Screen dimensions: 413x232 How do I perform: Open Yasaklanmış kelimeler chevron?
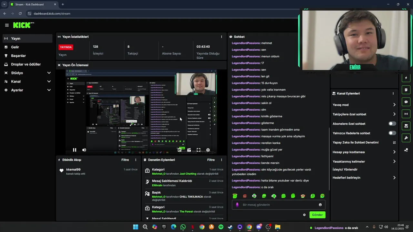(394, 161)
